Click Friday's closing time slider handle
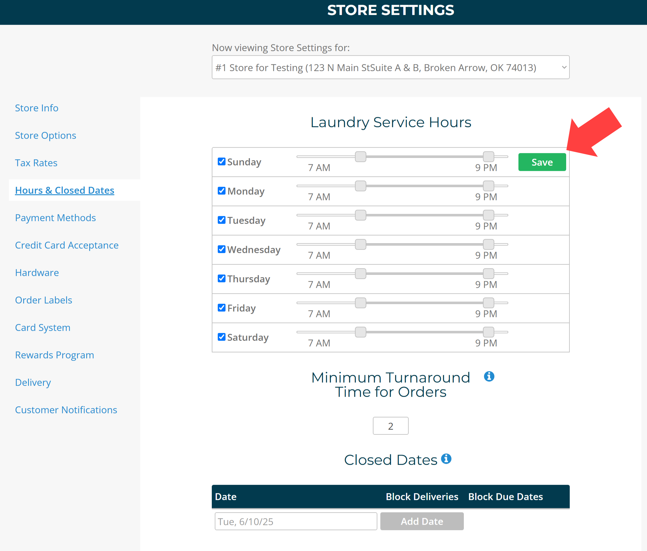This screenshot has height=551, width=647. [488, 303]
